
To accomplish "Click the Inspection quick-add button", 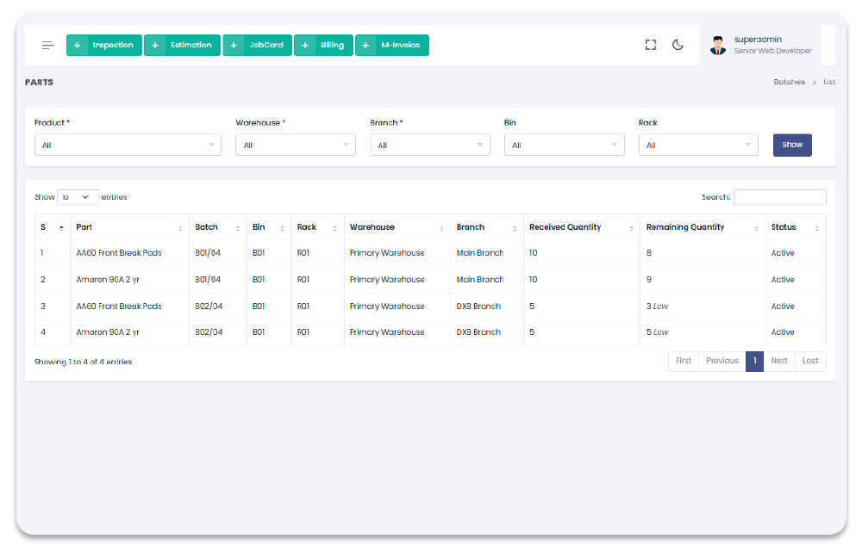I will pyautogui.click(x=104, y=45).
